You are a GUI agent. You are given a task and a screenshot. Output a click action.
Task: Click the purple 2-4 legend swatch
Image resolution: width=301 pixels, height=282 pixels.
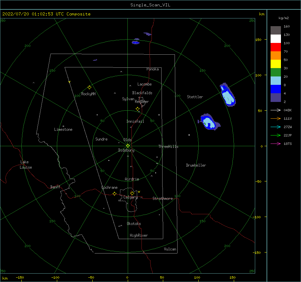(x=276, y=97)
